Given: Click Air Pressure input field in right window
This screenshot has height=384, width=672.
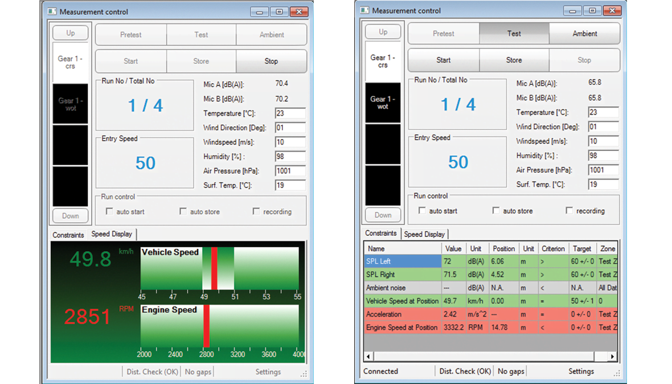Looking at the screenshot, I should point(604,170).
